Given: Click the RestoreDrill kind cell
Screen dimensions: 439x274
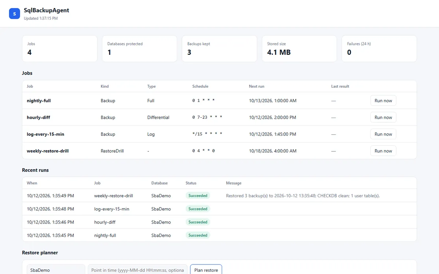Looking at the screenshot, I should click(112, 151).
